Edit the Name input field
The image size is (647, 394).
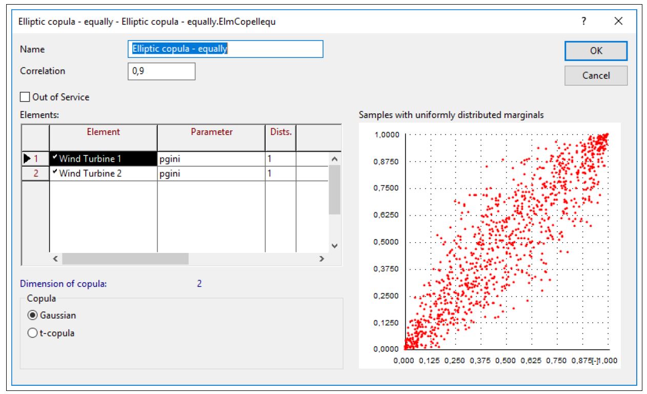click(x=225, y=49)
